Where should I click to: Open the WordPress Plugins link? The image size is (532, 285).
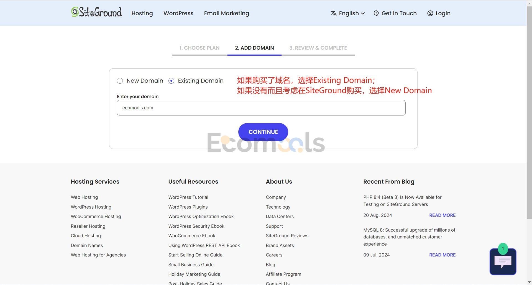188,207
